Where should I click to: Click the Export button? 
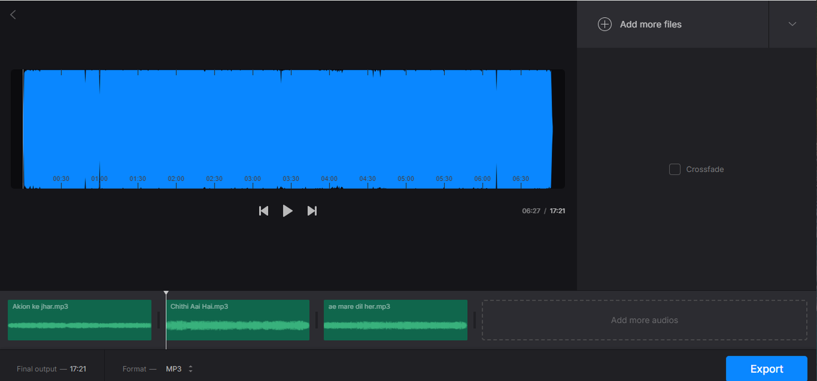click(767, 369)
